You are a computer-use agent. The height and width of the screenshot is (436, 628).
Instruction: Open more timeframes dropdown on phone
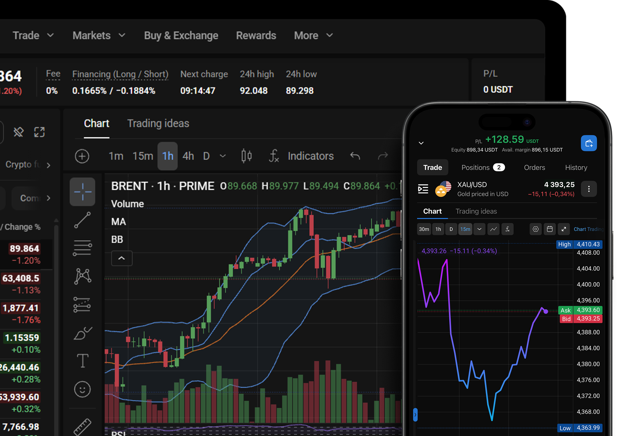(x=479, y=229)
